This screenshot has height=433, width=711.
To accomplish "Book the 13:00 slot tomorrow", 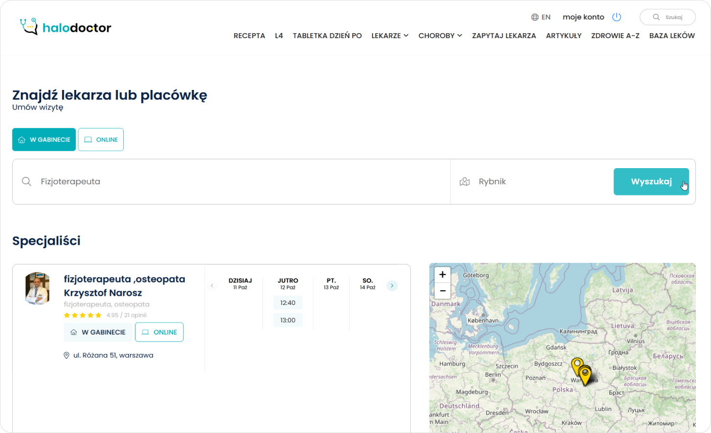I will click(288, 320).
